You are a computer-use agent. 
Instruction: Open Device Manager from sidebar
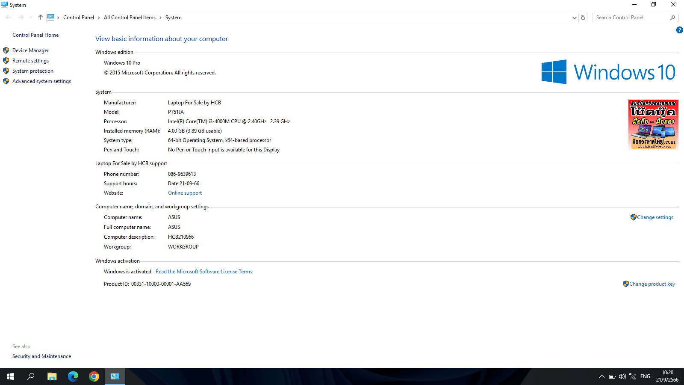point(30,50)
